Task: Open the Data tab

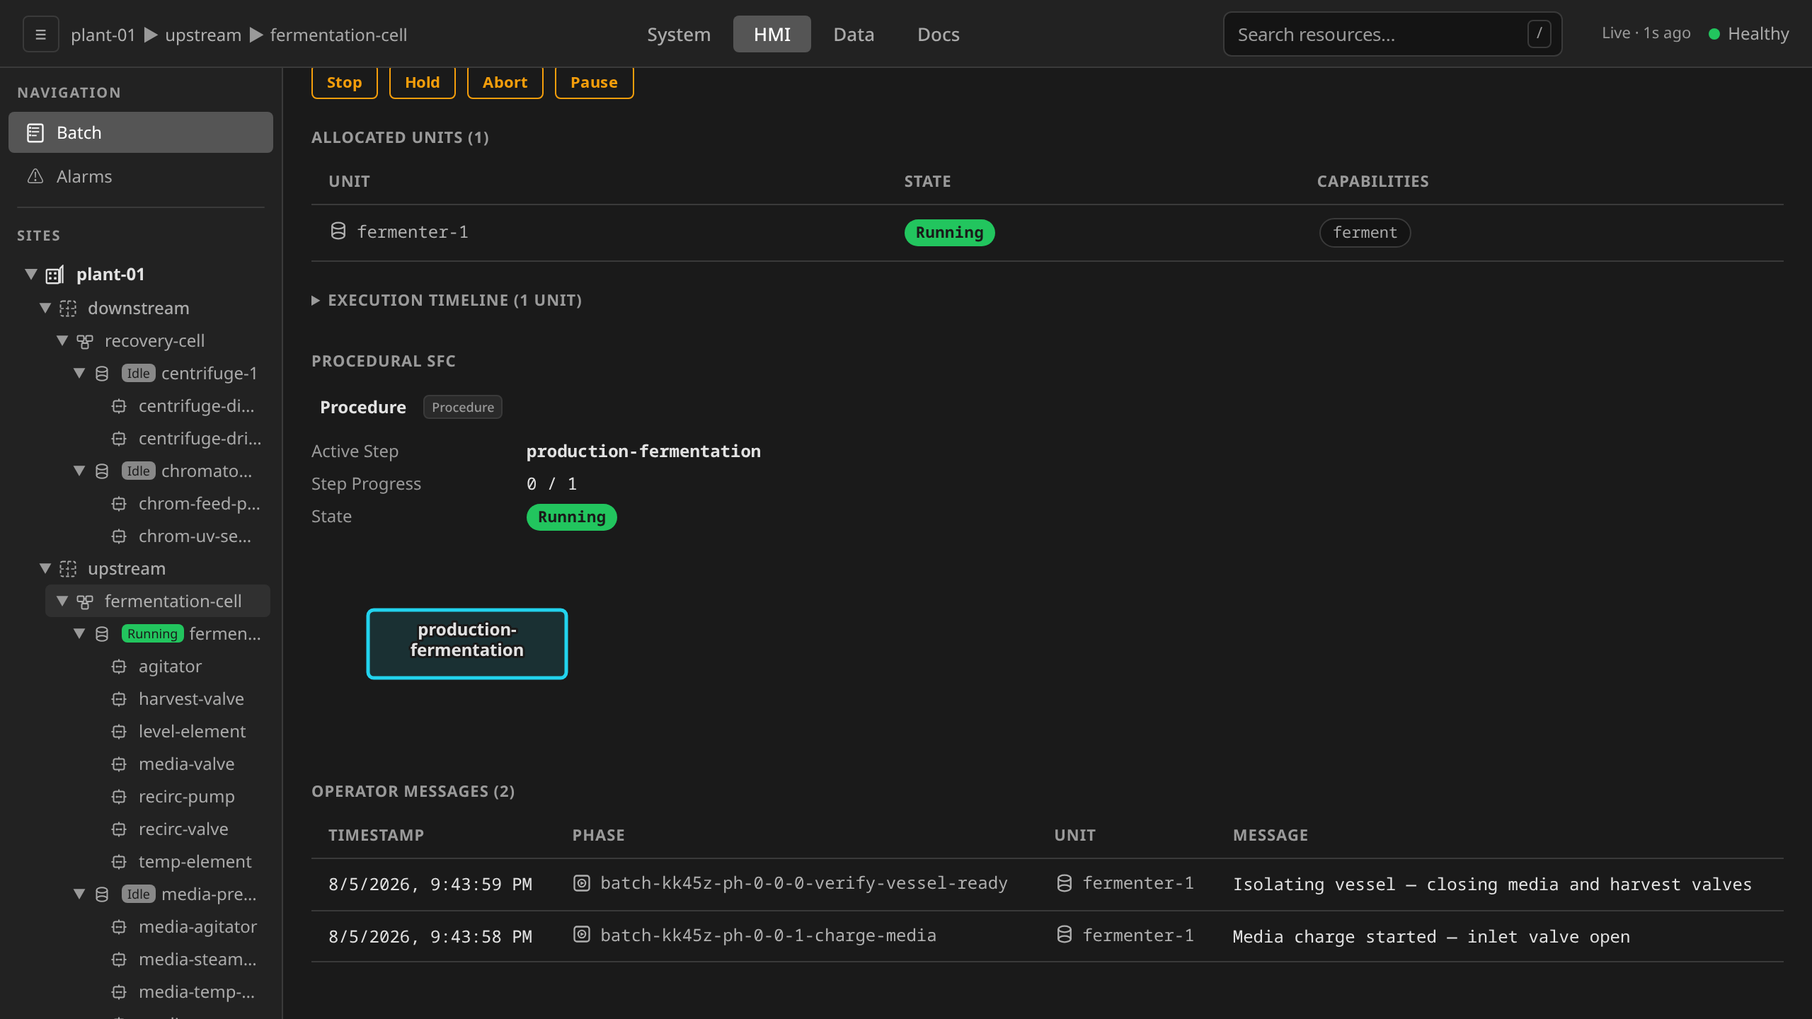Action: (x=854, y=34)
